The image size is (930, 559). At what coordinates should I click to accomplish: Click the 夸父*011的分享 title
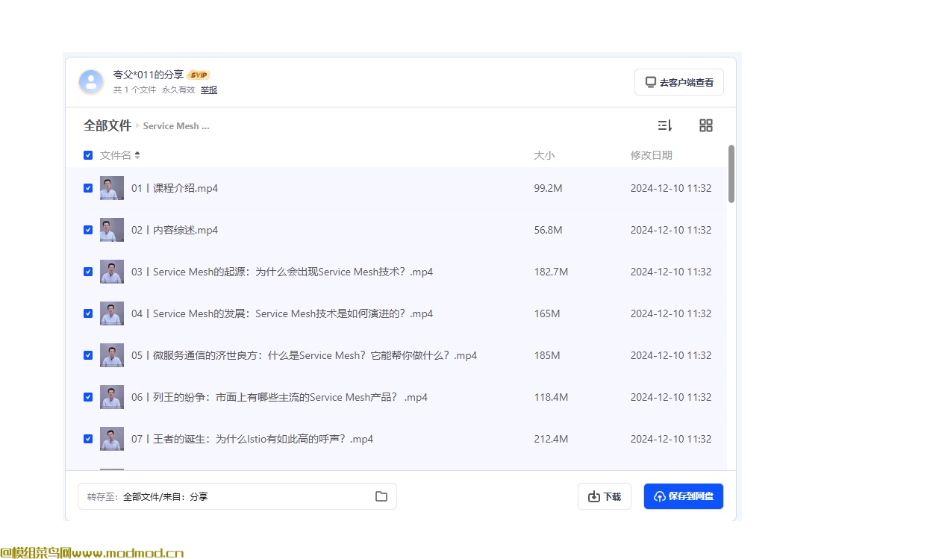point(148,75)
